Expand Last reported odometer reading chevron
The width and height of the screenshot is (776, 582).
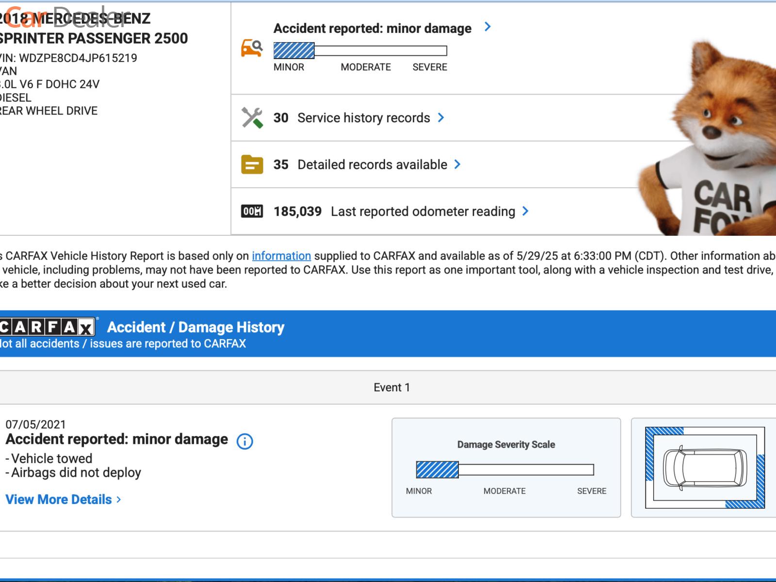525,211
